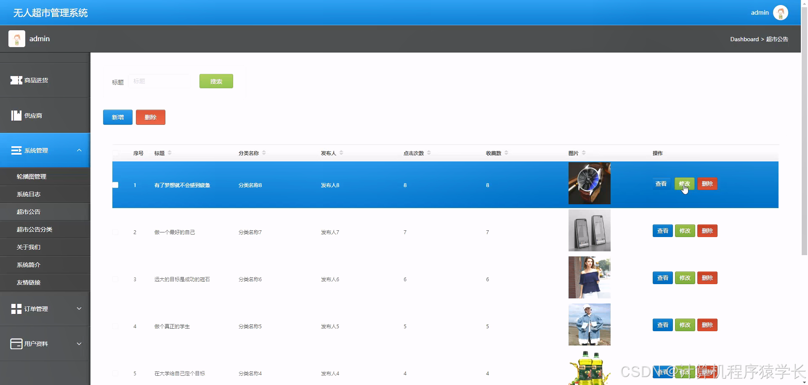Click the 供应商 menu icon
This screenshot has width=808, height=385.
(16, 116)
